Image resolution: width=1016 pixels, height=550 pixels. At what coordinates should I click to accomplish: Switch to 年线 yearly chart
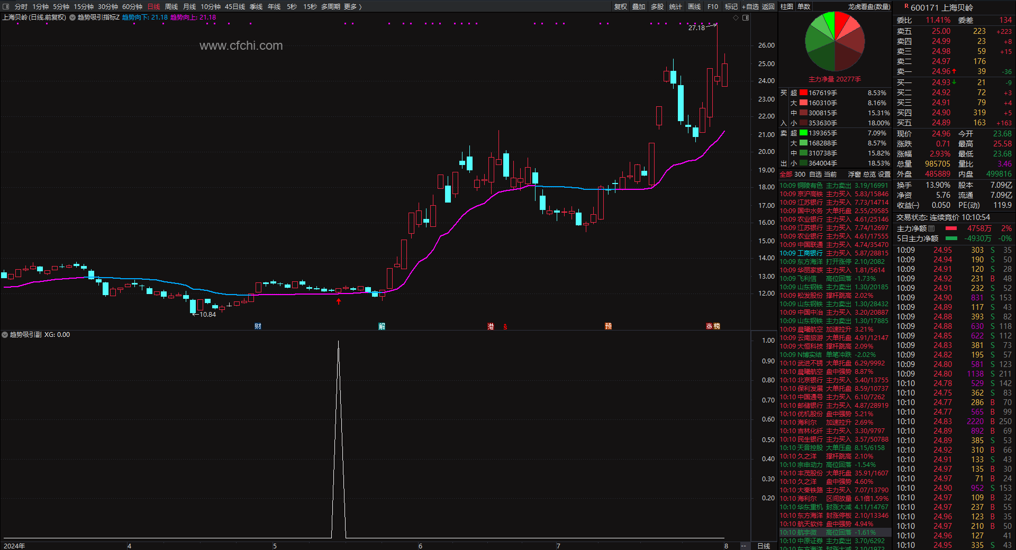(x=274, y=7)
